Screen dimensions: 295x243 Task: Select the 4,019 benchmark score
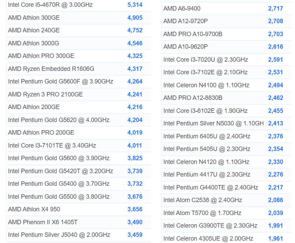(x=135, y=133)
